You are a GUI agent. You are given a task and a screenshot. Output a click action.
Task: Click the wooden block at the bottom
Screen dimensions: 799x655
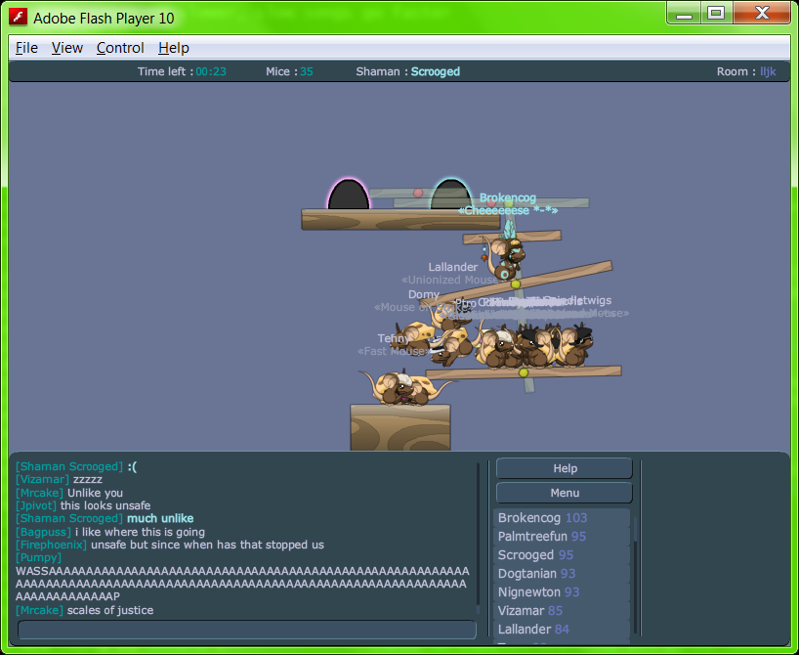pos(399,427)
